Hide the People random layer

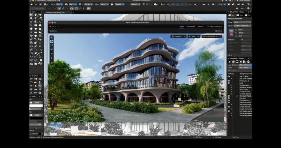(x=229, y=107)
